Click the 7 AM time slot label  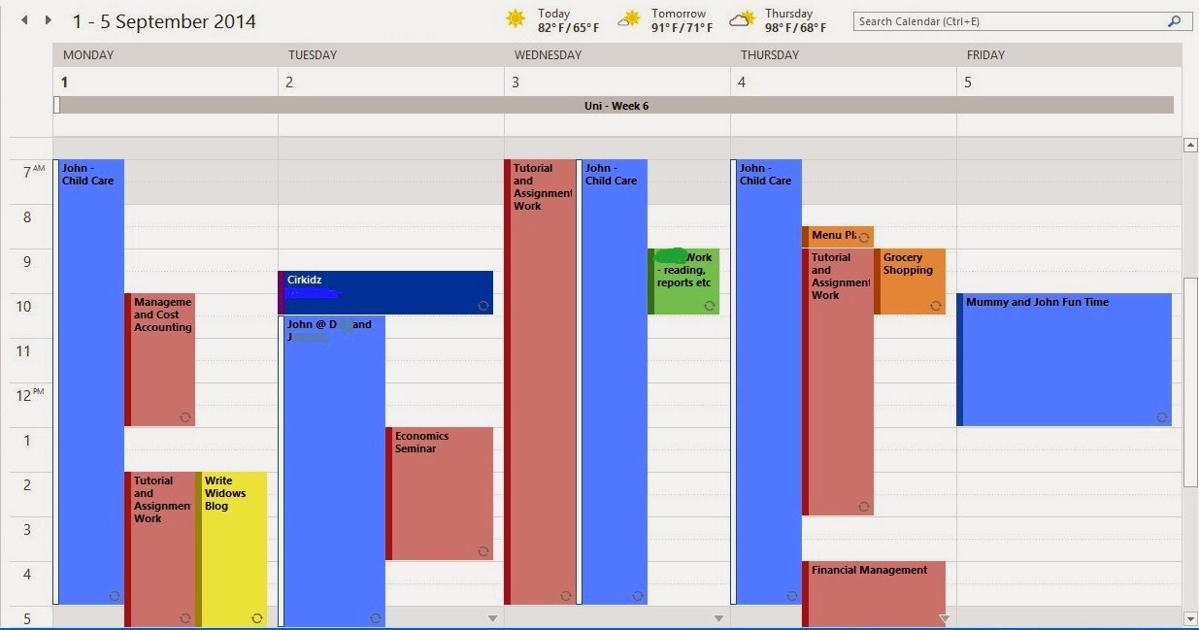pyautogui.click(x=33, y=172)
